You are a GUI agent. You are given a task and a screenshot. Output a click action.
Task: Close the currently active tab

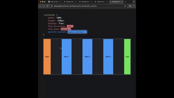[122, 2]
